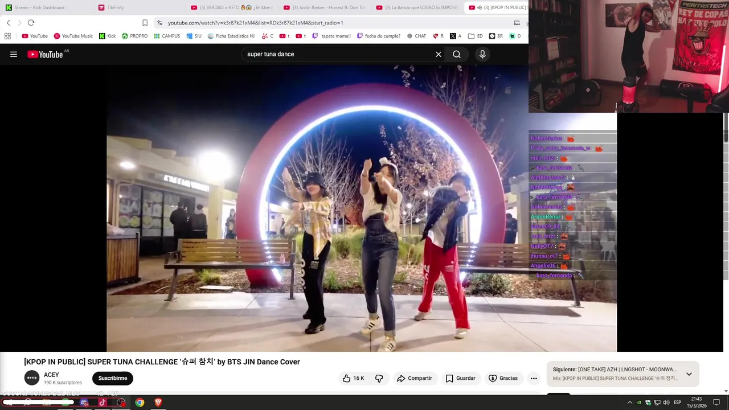Open the CAMPUS bookmark
Screen dimensions: 729x410
click(x=167, y=36)
